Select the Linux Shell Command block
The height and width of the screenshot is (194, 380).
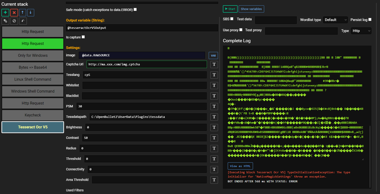pyautogui.click(x=33, y=79)
